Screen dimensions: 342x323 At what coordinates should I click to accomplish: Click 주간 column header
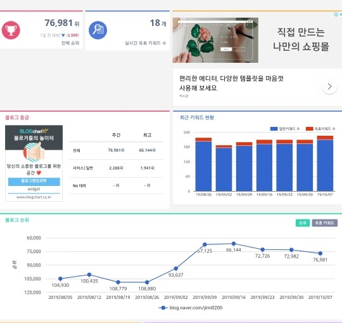click(x=116, y=135)
